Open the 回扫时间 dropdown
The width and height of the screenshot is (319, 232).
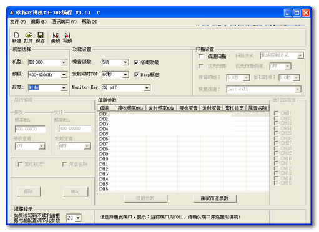click(297, 78)
